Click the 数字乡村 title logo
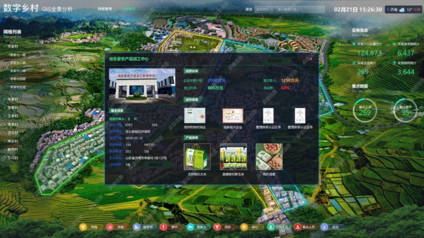The width and height of the screenshot is (424, 238). [21, 8]
